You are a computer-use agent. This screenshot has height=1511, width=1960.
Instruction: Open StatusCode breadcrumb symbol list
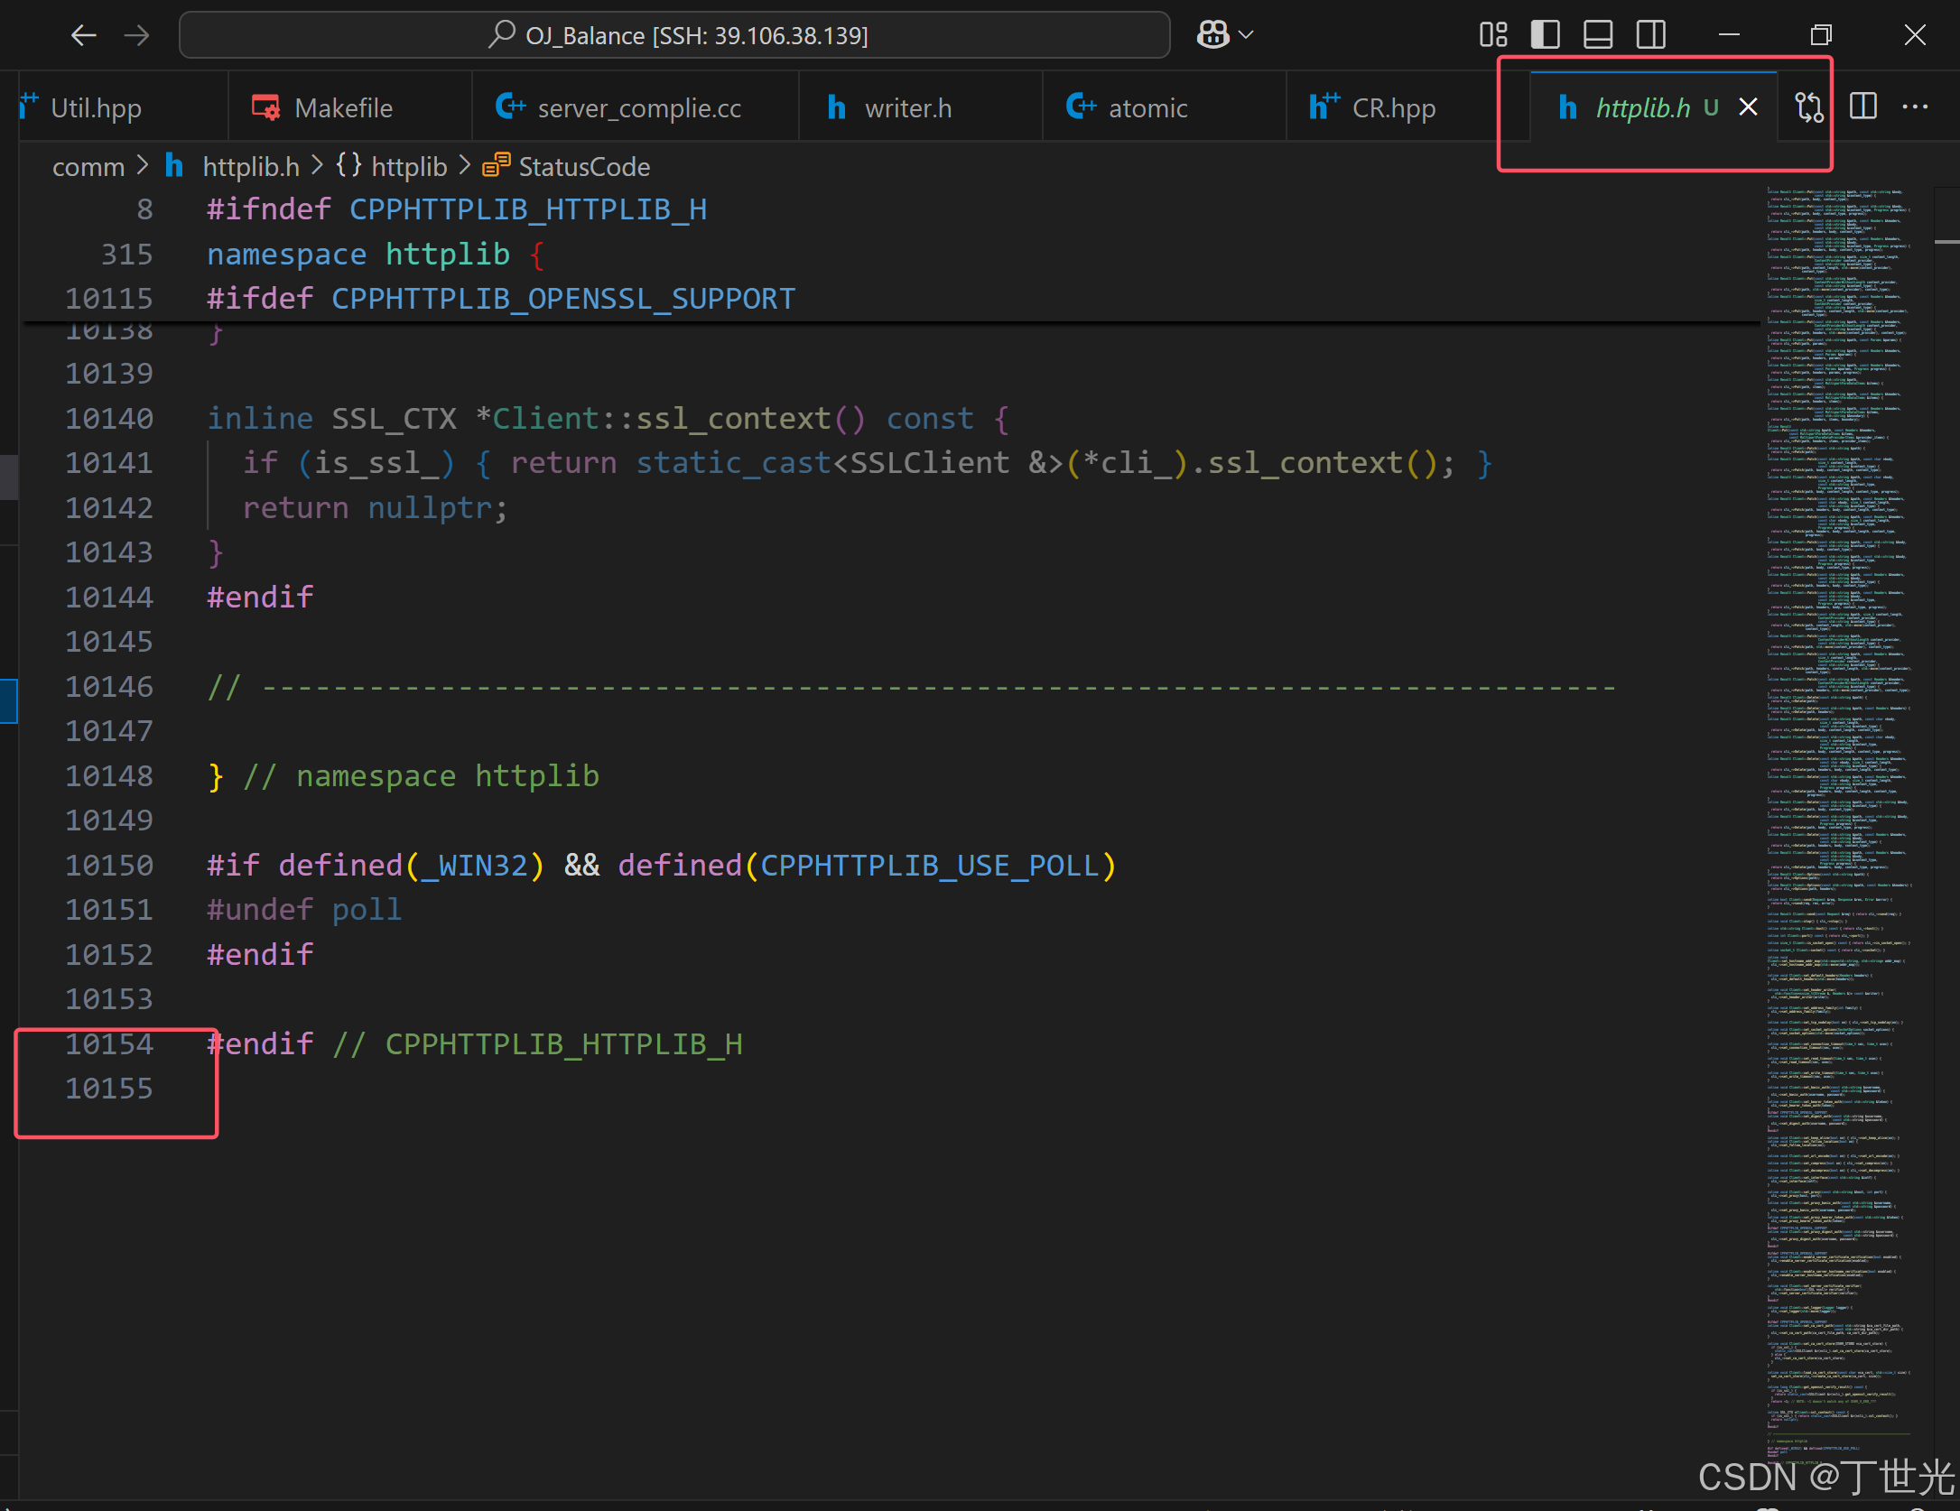click(583, 167)
